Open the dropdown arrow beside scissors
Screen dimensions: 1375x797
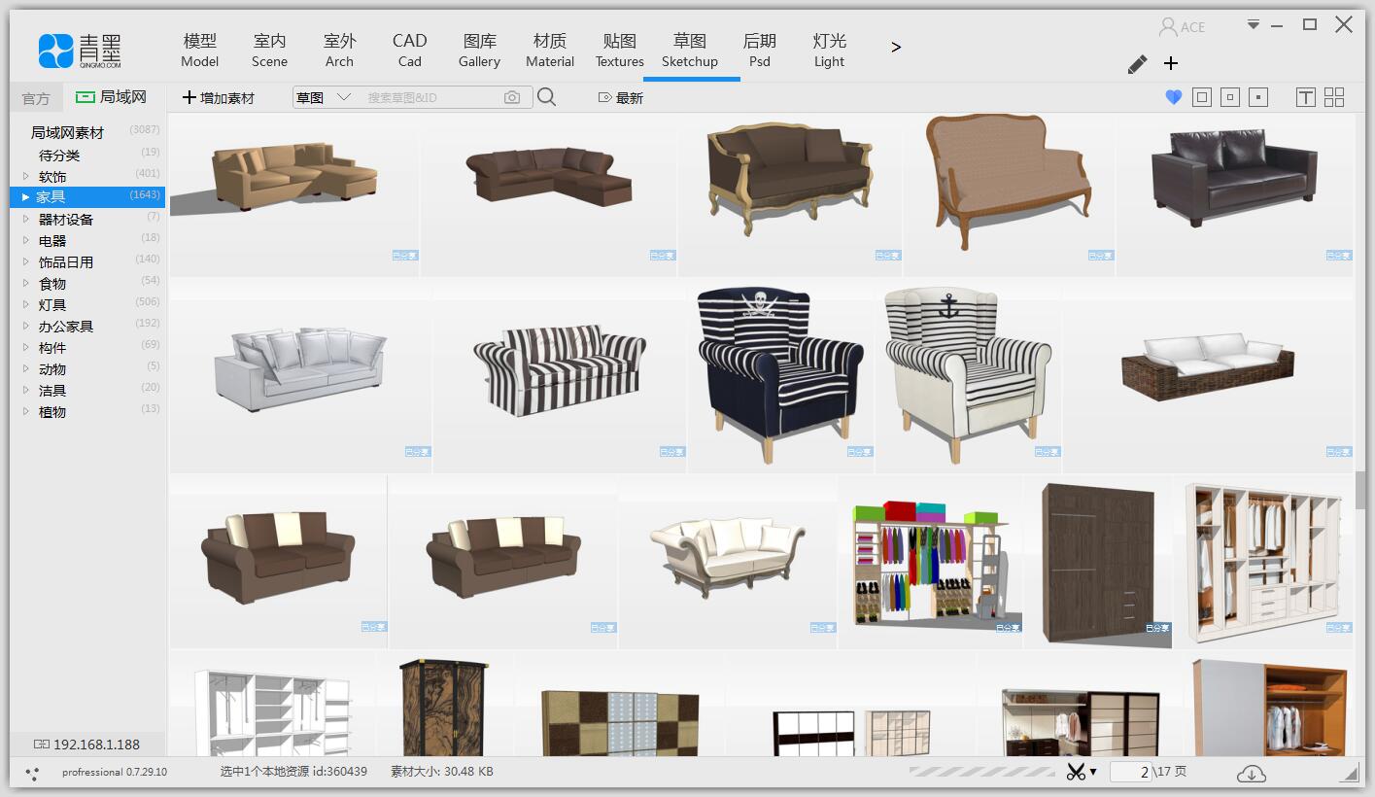pos(1093,773)
